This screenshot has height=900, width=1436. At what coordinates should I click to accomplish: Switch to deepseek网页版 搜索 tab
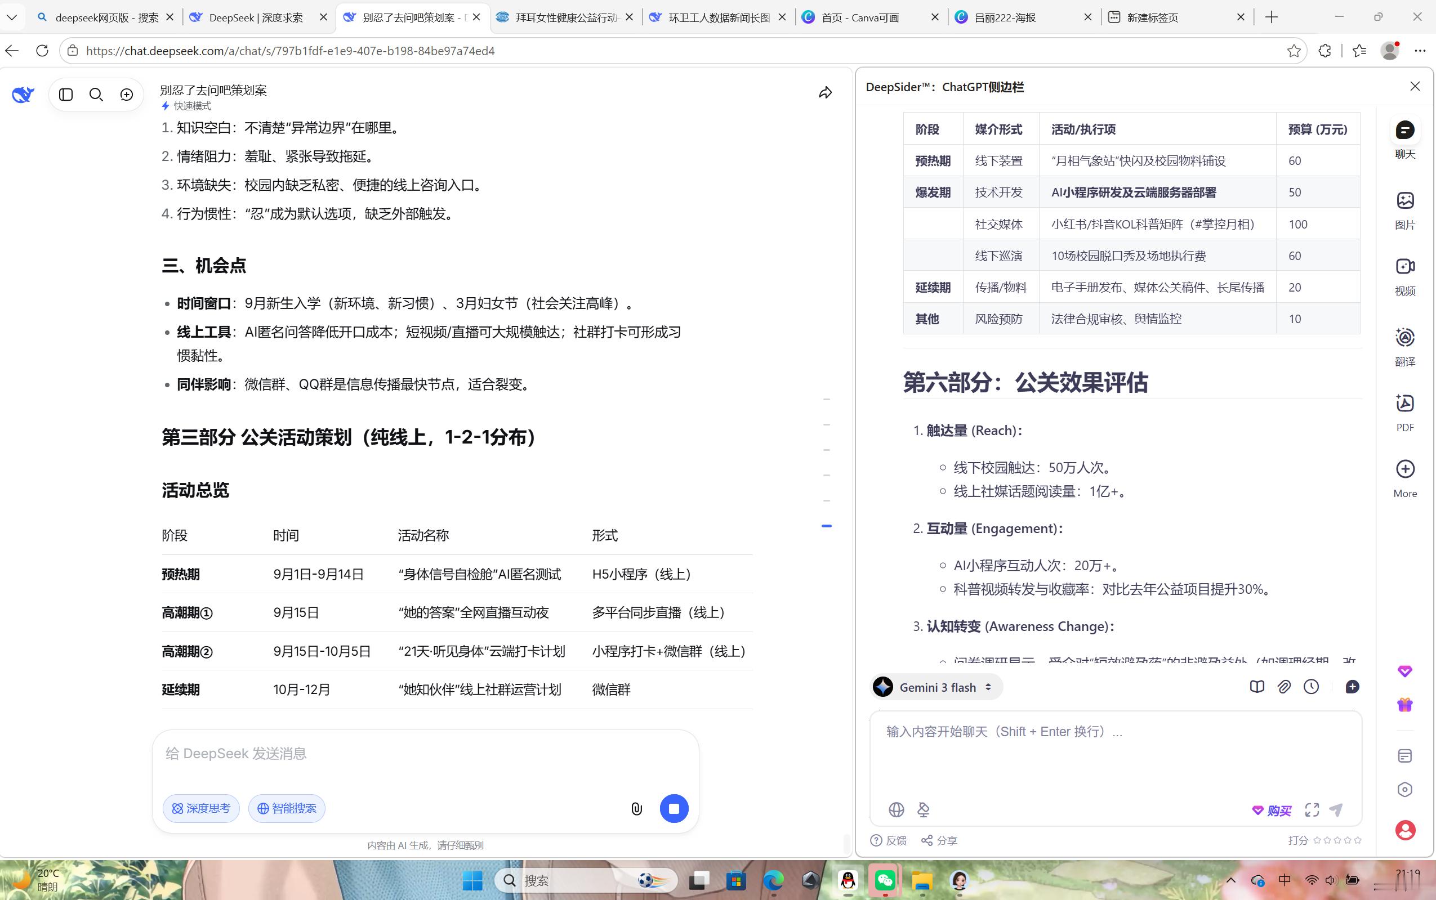(106, 17)
